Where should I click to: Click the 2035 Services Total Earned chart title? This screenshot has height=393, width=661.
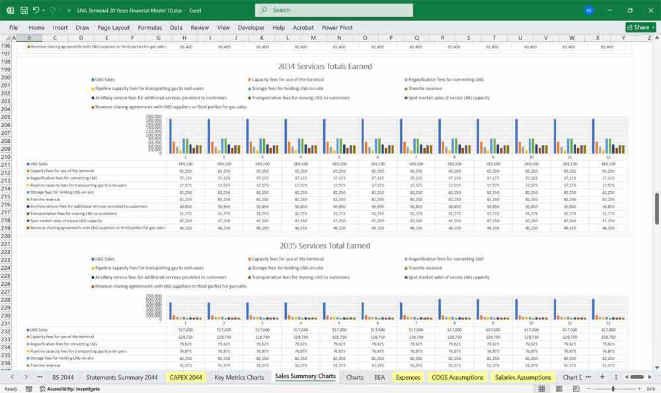(325, 245)
